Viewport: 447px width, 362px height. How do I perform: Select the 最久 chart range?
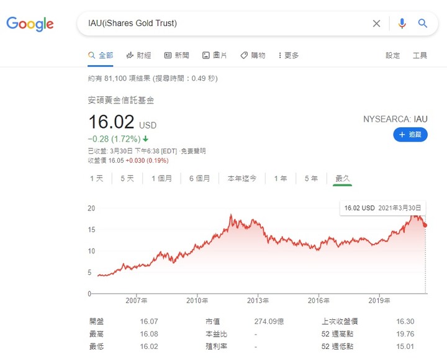(x=342, y=178)
